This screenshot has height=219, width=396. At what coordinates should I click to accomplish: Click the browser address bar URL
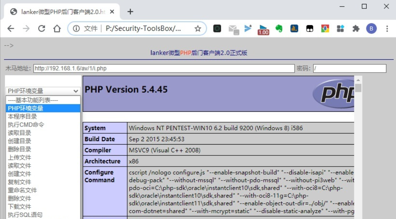[143, 29]
